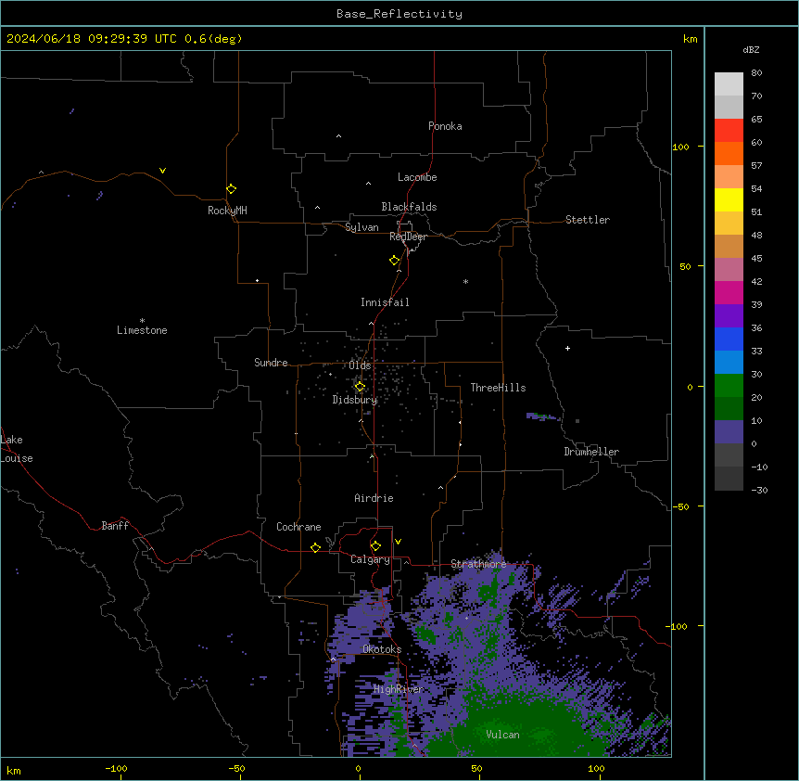The width and height of the screenshot is (799, 781).
Task: Click the Didsbury city label
Action: pyautogui.click(x=355, y=400)
